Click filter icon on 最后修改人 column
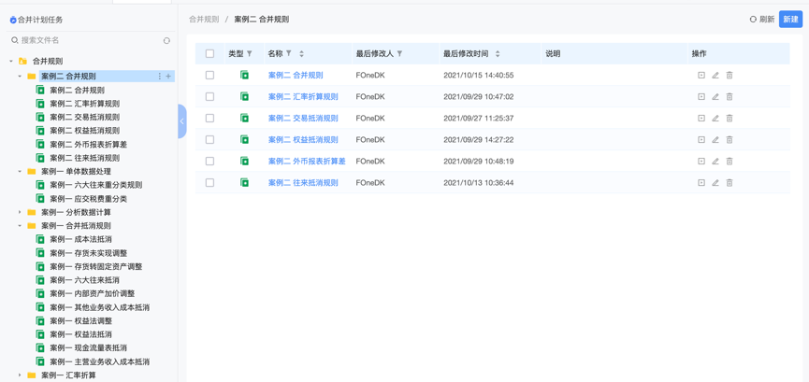 pos(400,53)
